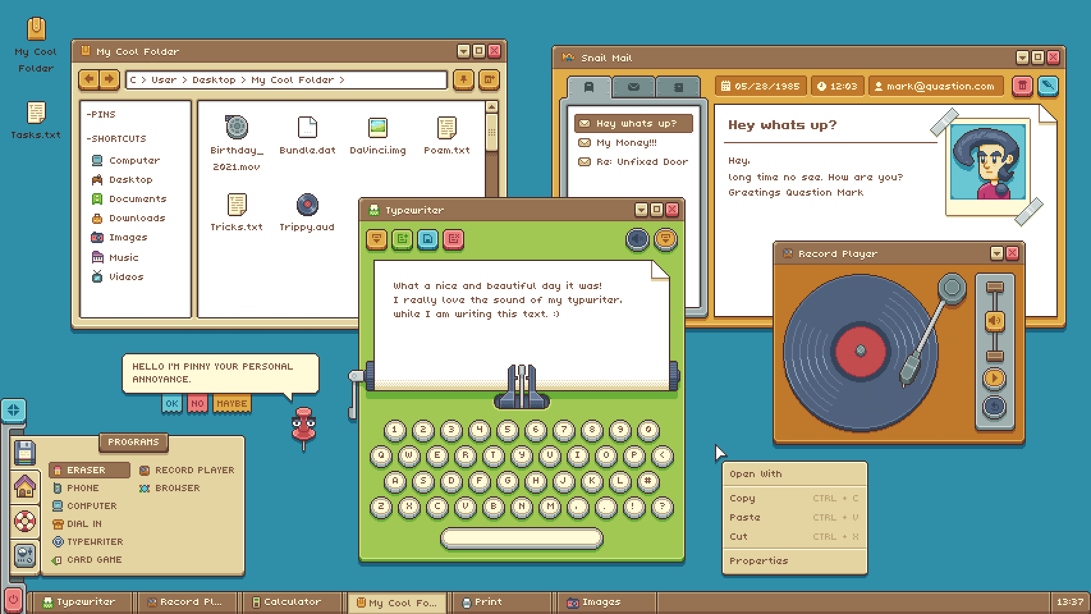Image resolution: width=1091 pixels, height=614 pixels.
Task: Click the red trash icon in Snail Mail
Action: point(1023,86)
